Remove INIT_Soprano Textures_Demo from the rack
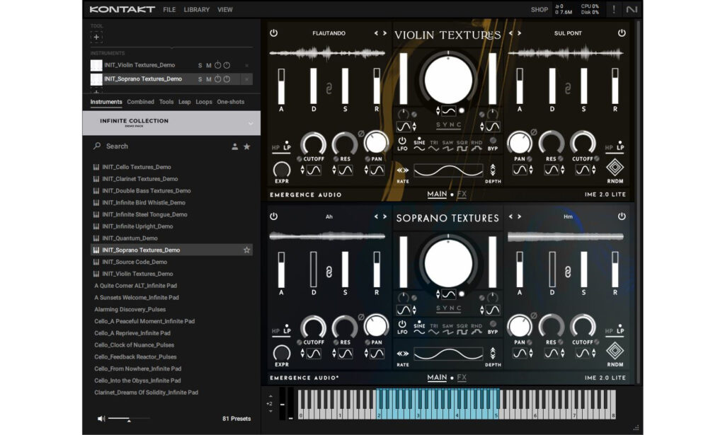The image size is (725, 435). 247,79
